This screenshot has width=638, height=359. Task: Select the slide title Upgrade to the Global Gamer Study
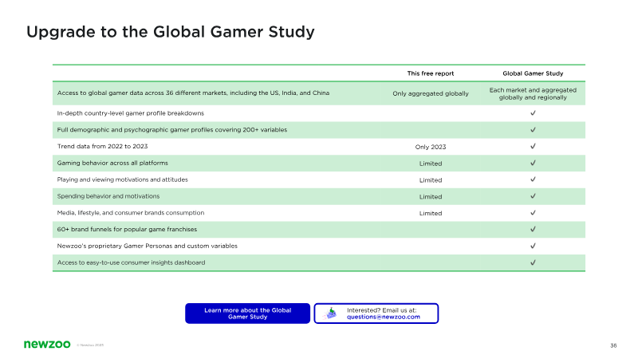point(171,32)
